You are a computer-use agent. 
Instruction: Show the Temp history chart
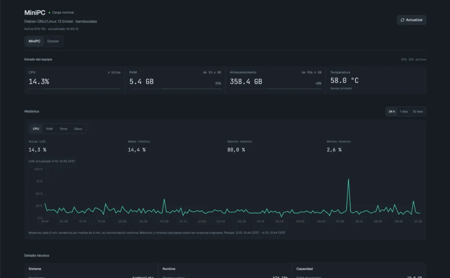pyautogui.click(x=63, y=129)
